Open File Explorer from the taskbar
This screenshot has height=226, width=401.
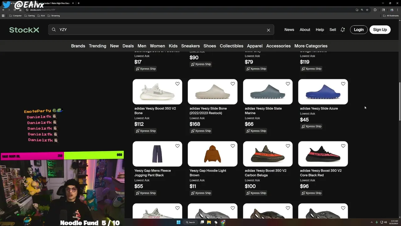pyautogui.click(x=209, y=222)
